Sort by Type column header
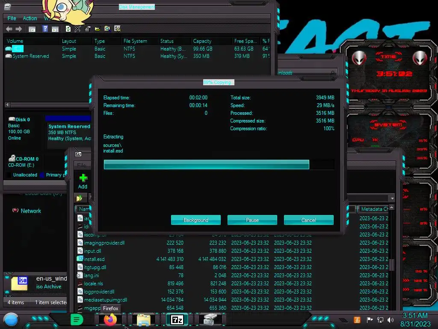438x329 pixels. pos(107,41)
